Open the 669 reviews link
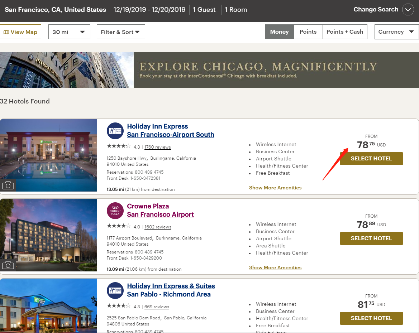The width and height of the screenshot is (419, 333). coord(157,307)
